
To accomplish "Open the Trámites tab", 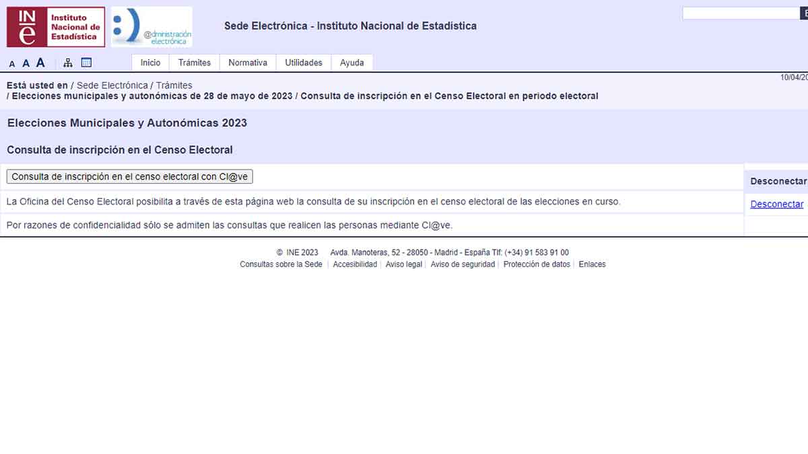I will [195, 62].
